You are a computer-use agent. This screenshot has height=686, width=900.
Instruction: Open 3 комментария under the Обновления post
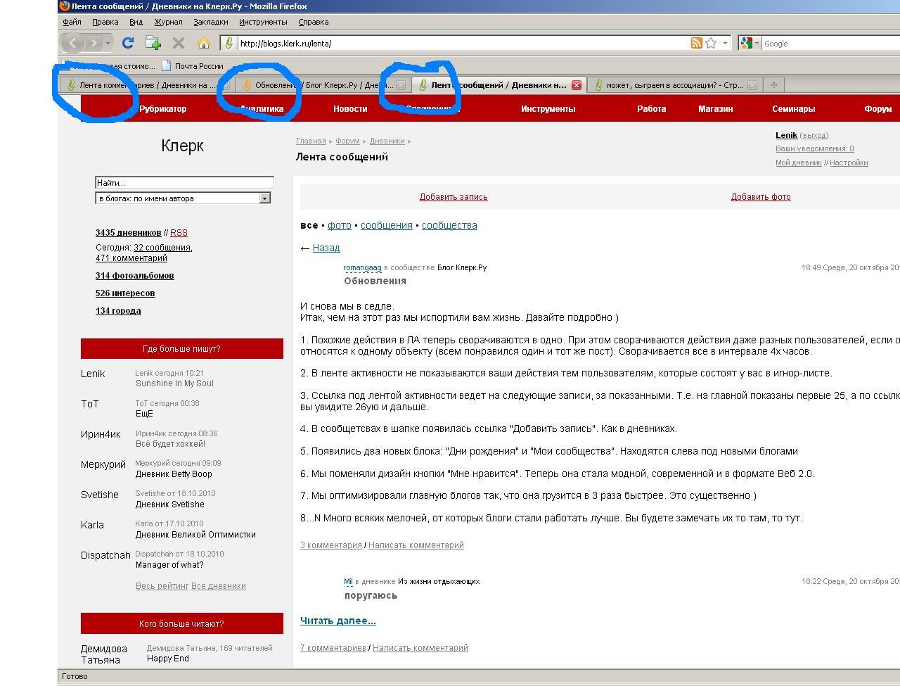pos(330,545)
